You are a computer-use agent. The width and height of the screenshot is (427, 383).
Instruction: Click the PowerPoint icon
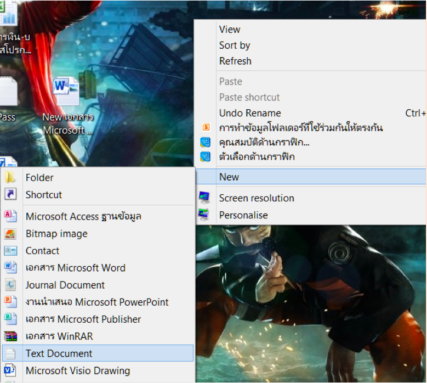click(10, 302)
